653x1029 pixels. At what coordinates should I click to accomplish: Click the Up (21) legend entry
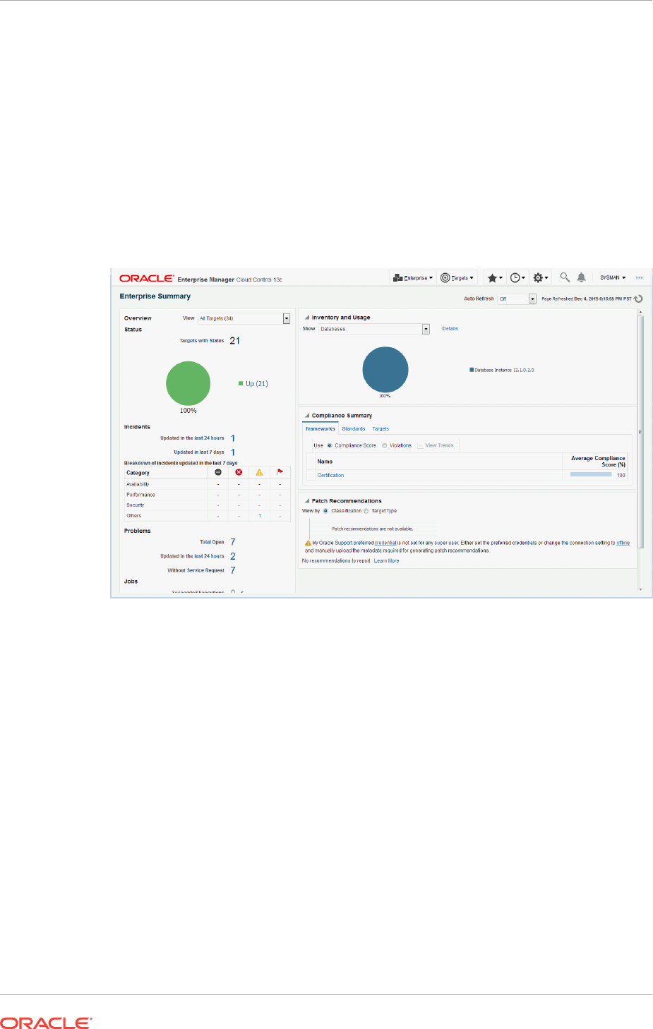pyautogui.click(x=253, y=384)
